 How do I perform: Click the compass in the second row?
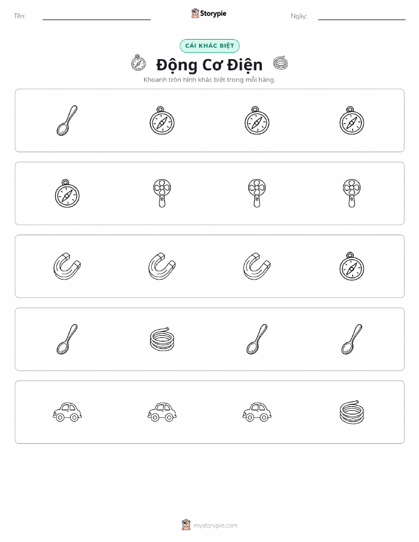[x=67, y=194]
